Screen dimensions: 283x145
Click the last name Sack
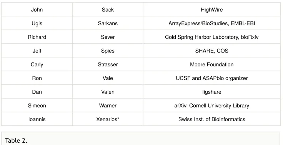[108, 10]
